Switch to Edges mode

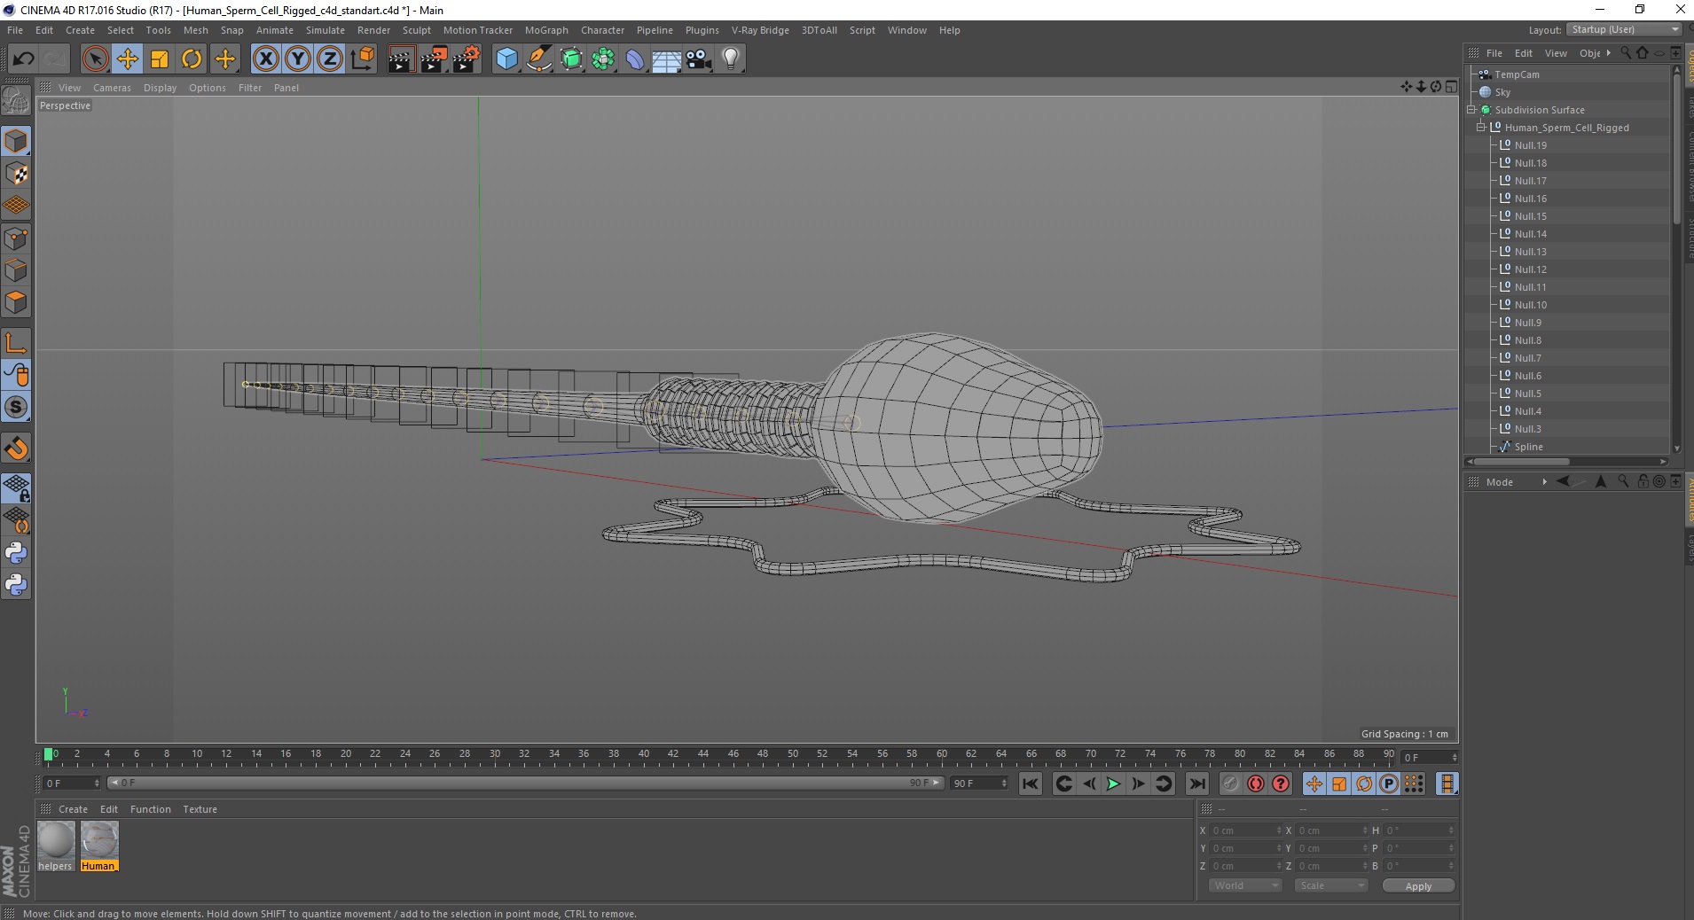click(16, 270)
